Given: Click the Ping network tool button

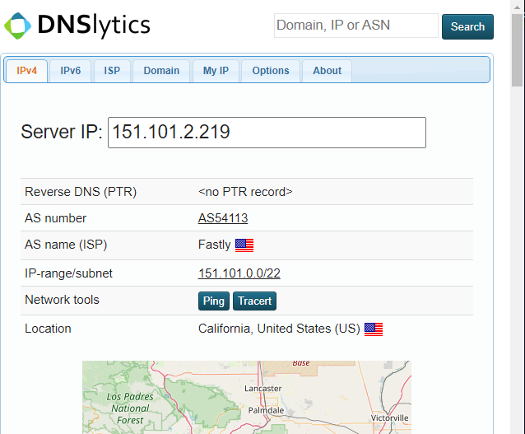Looking at the screenshot, I should pyautogui.click(x=214, y=301).
